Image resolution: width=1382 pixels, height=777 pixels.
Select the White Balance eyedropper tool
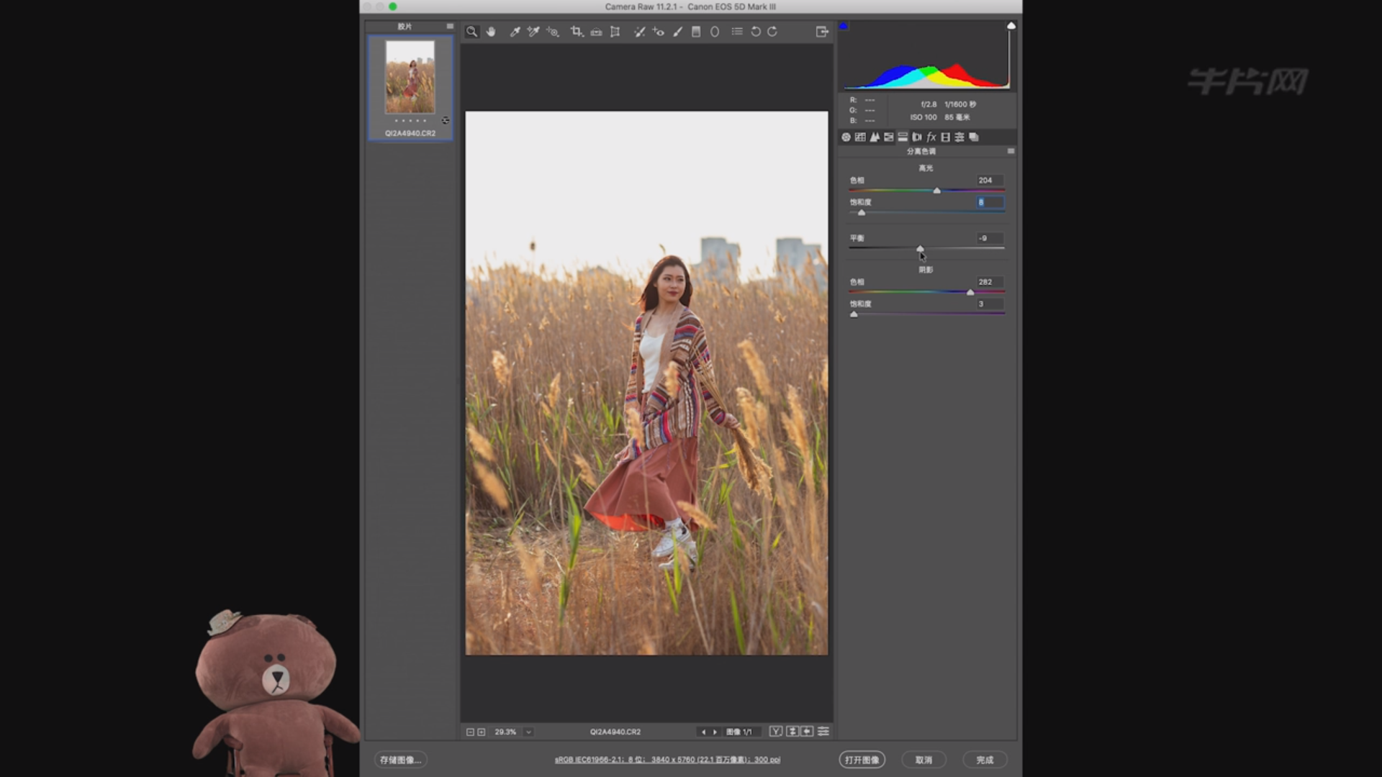[515, 32]
